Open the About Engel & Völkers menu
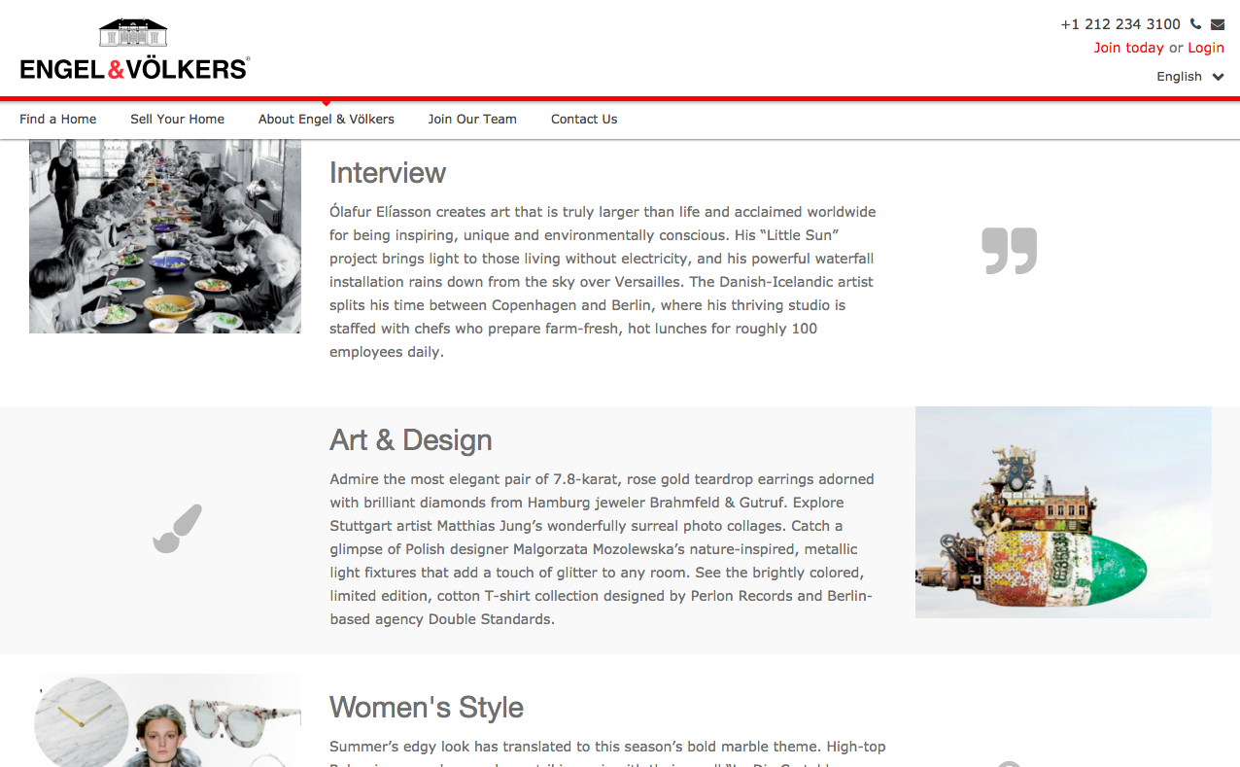Viewport: 1240px width, 767px height. coord(327,120)
